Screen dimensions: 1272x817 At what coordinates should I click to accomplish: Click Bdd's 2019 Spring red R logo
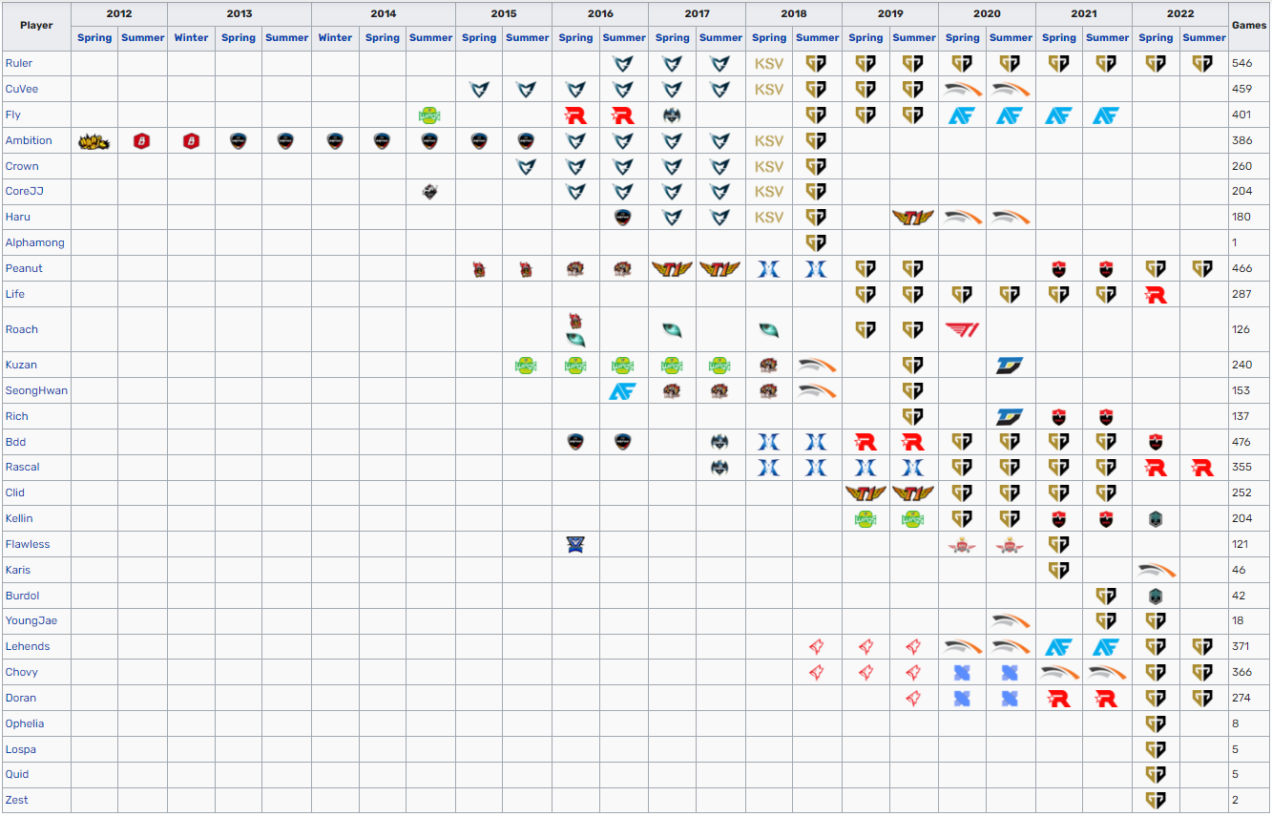(x=865, y=442)
